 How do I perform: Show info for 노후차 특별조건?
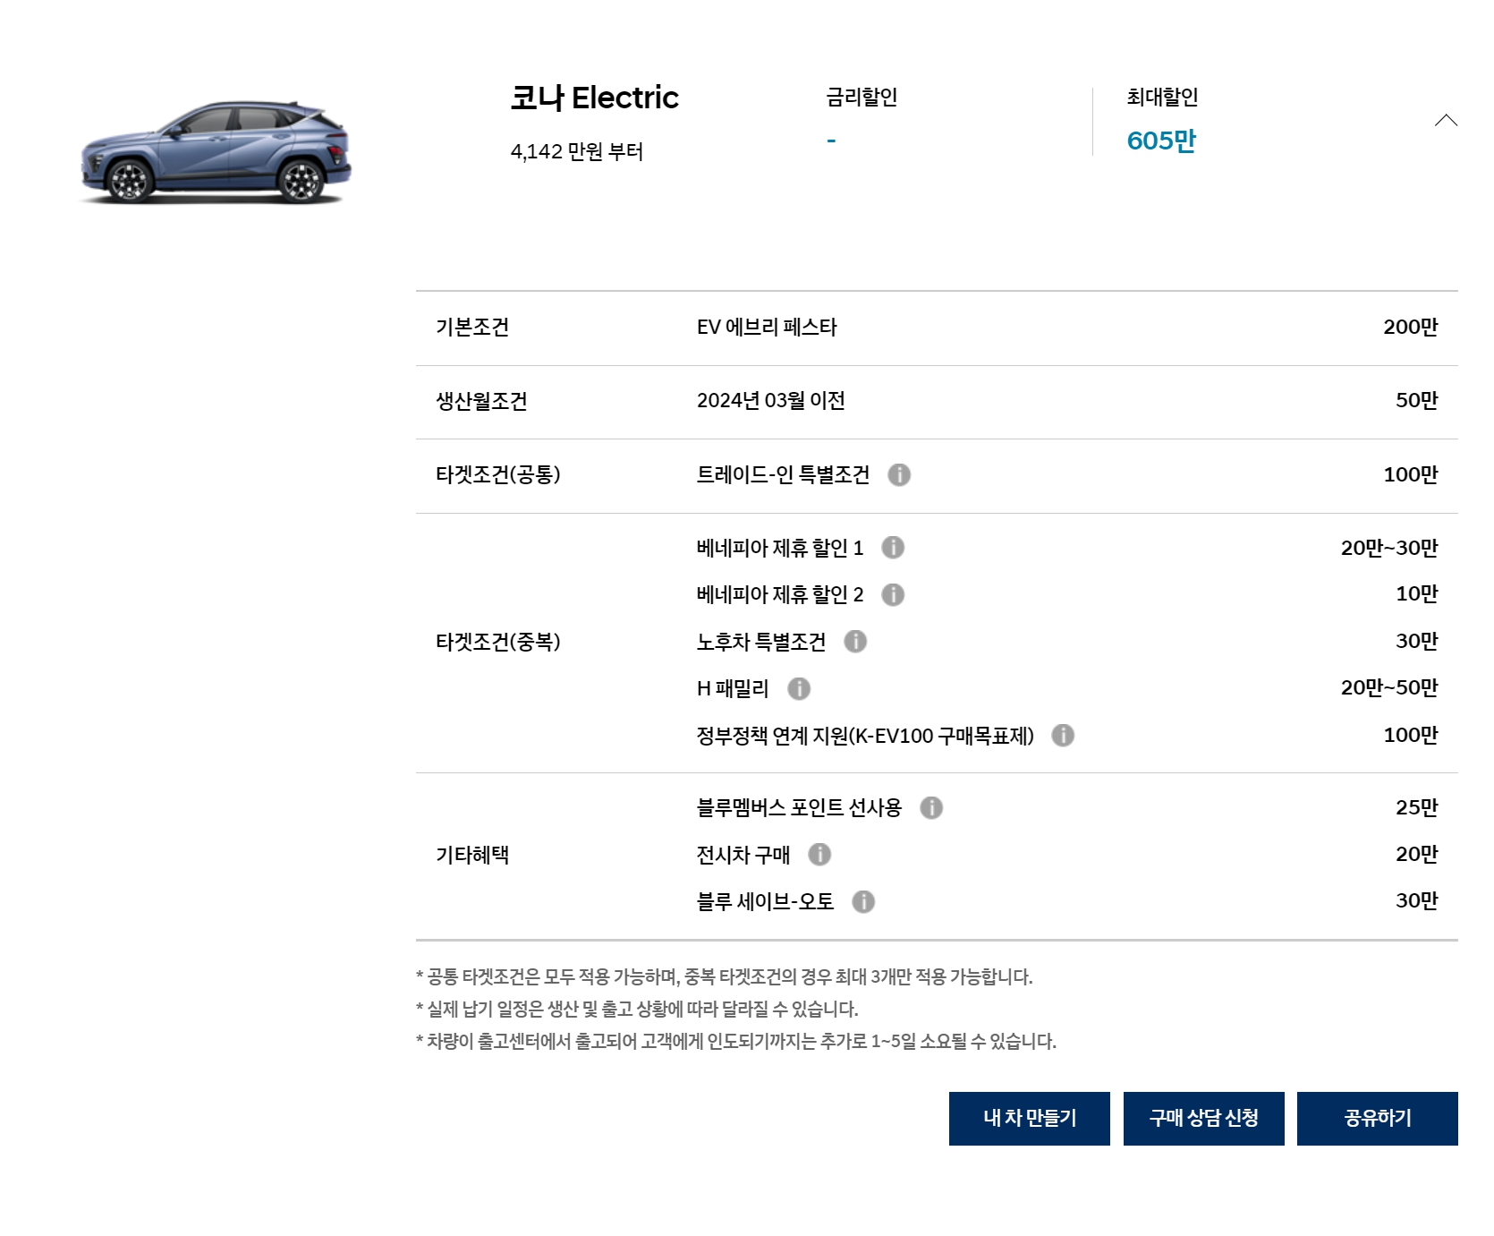(855, 641)
